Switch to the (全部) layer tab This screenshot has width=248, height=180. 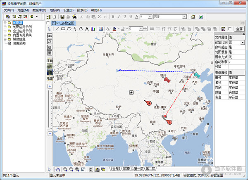pyautogui.click(x=116, y=169)
